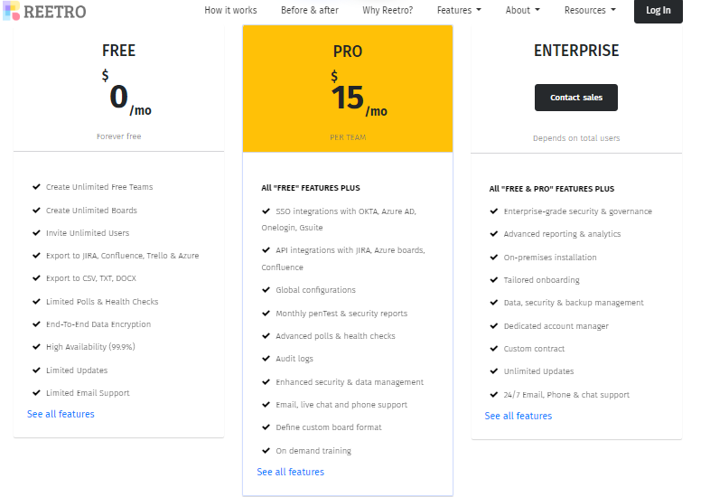Expand the Resources dropdown
The width and height of the screenshot is (710, 497).
click(590, 11)
